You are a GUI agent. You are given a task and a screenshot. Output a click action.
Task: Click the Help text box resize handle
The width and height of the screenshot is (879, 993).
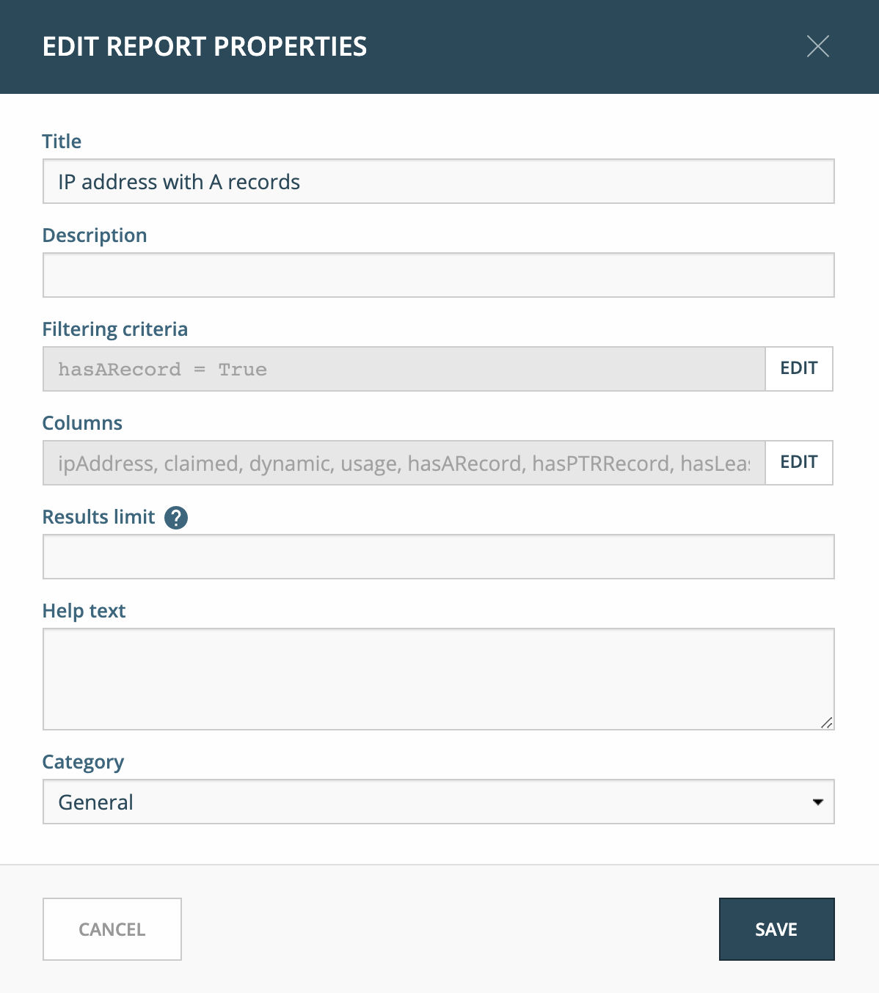tap(827, 722)
